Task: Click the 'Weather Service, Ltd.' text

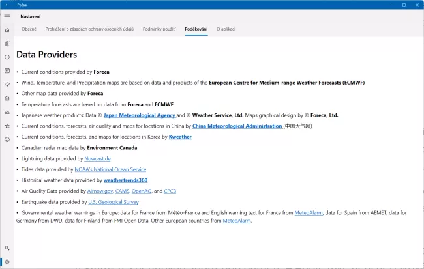Action: click(x=218, y=115)
